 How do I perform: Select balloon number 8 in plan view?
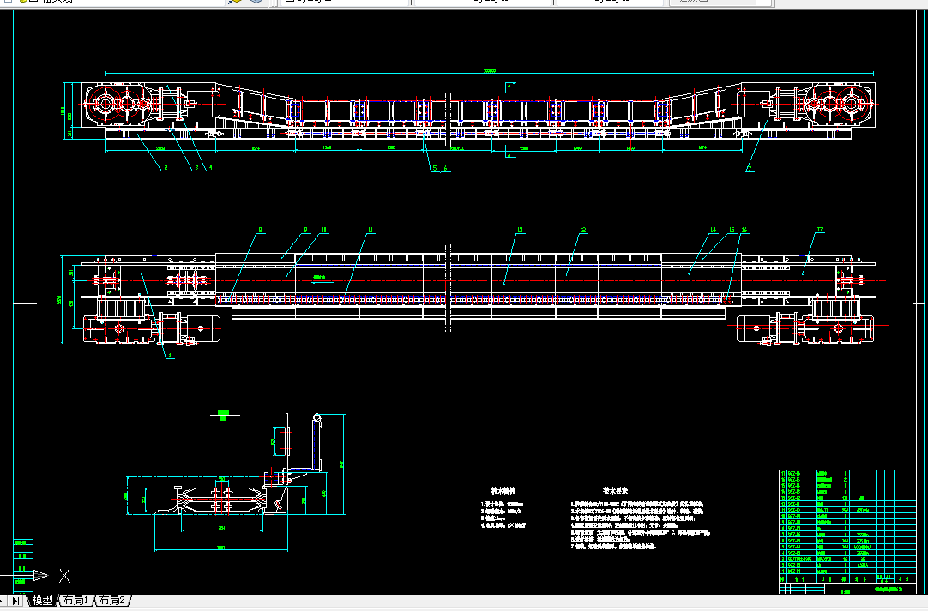pyautogui.click(x=261, y=230)
